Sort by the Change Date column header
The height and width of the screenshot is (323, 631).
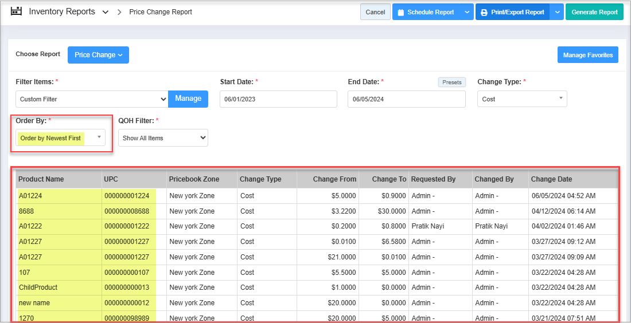(551, 179)
